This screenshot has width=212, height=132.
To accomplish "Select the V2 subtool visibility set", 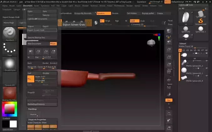I will click(183, 50).
